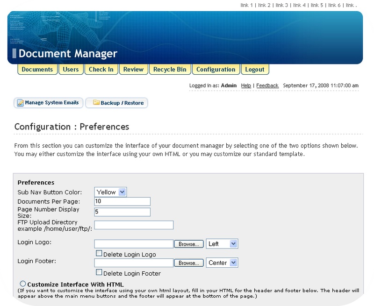The width and height of the screenshot is (374, 306).
Task: Open the Documents tab
Action: [x=37, y=69]
